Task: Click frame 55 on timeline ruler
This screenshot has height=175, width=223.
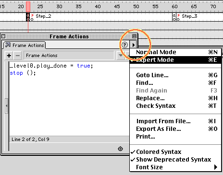Action: coord(155,7)
